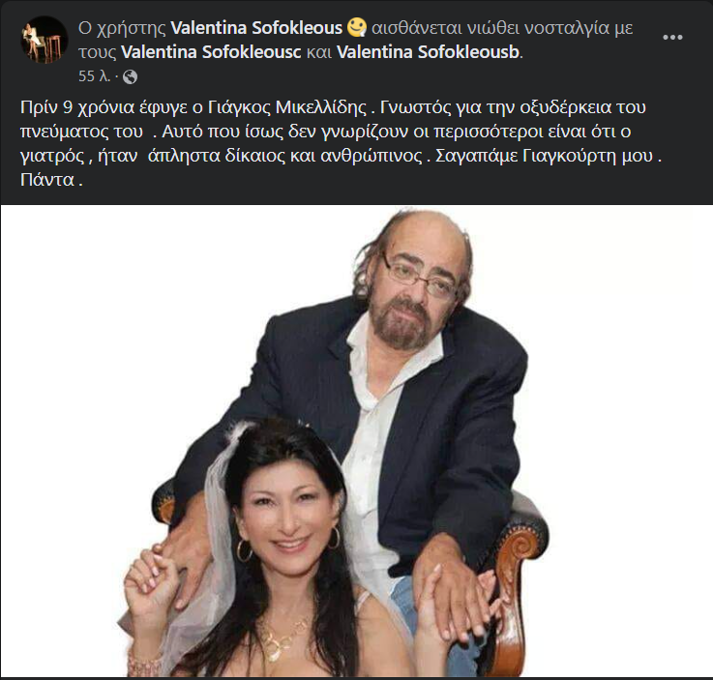This screenshot has width=713, height=680.
Task: Open the three-dot post options menu
Action: pos(672,38)
